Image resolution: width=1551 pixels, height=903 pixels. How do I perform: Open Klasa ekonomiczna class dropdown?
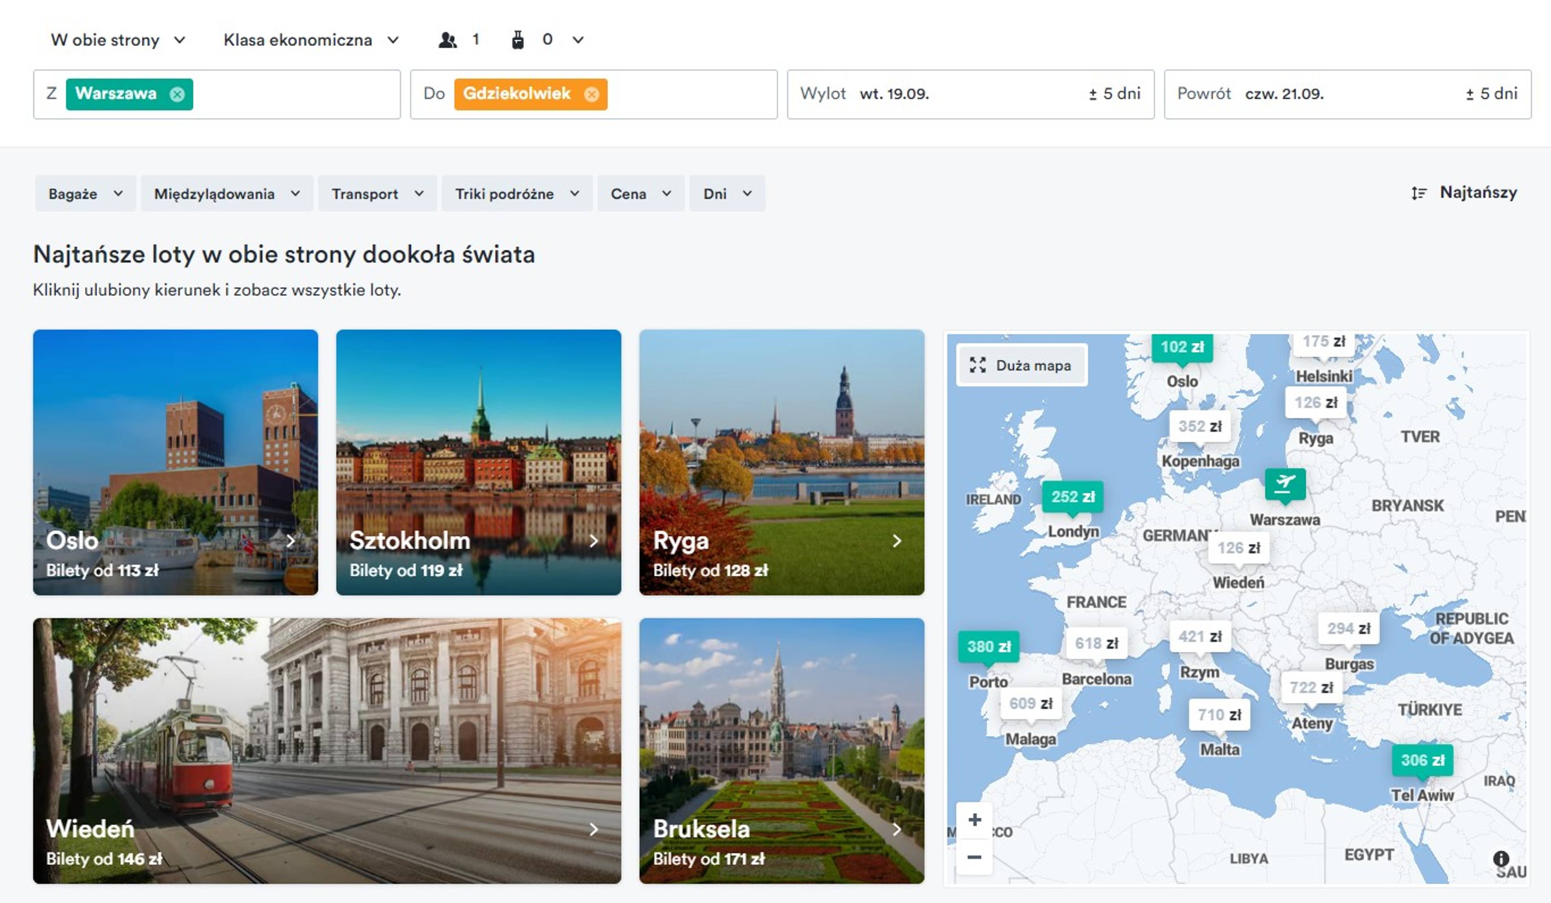(x=311, y=40)
